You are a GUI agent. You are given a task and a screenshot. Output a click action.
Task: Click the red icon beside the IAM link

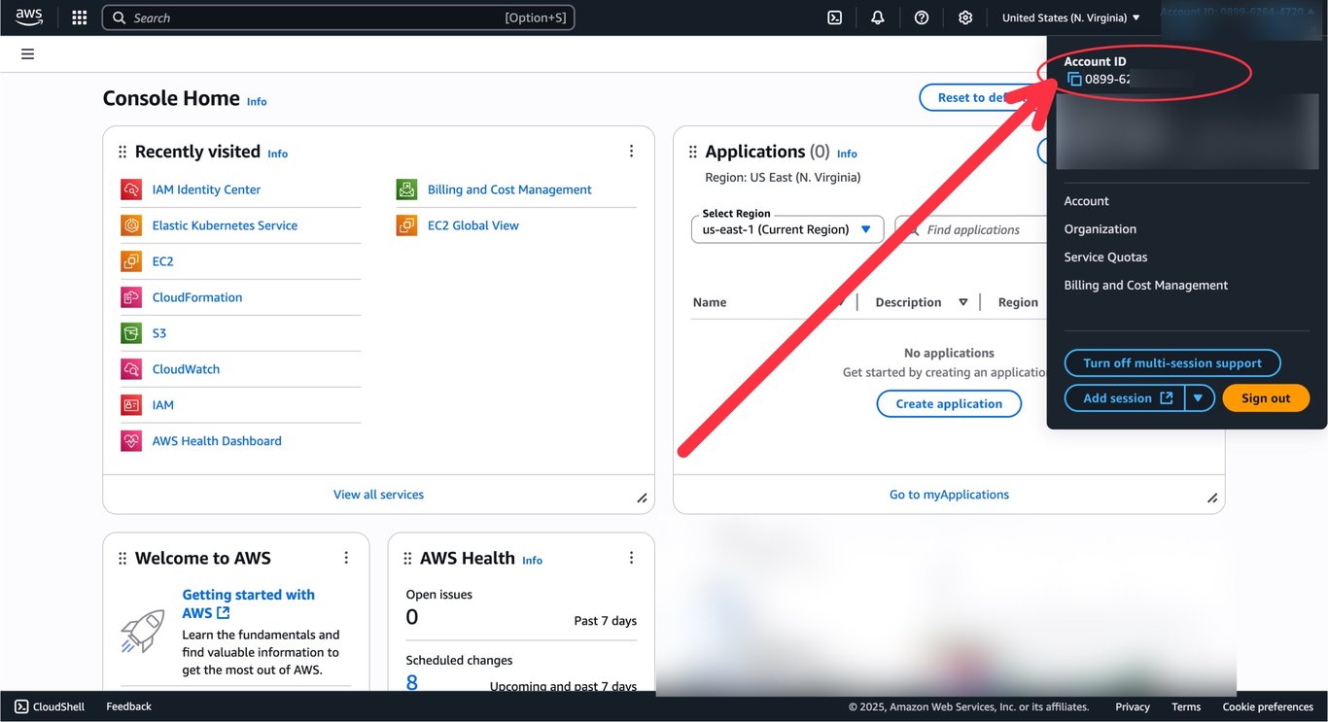coord(131,405)
